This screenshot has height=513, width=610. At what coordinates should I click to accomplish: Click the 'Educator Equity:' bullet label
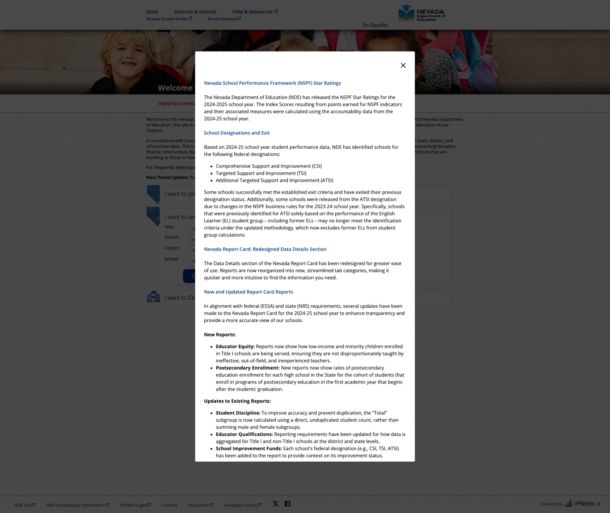point(235,346)
